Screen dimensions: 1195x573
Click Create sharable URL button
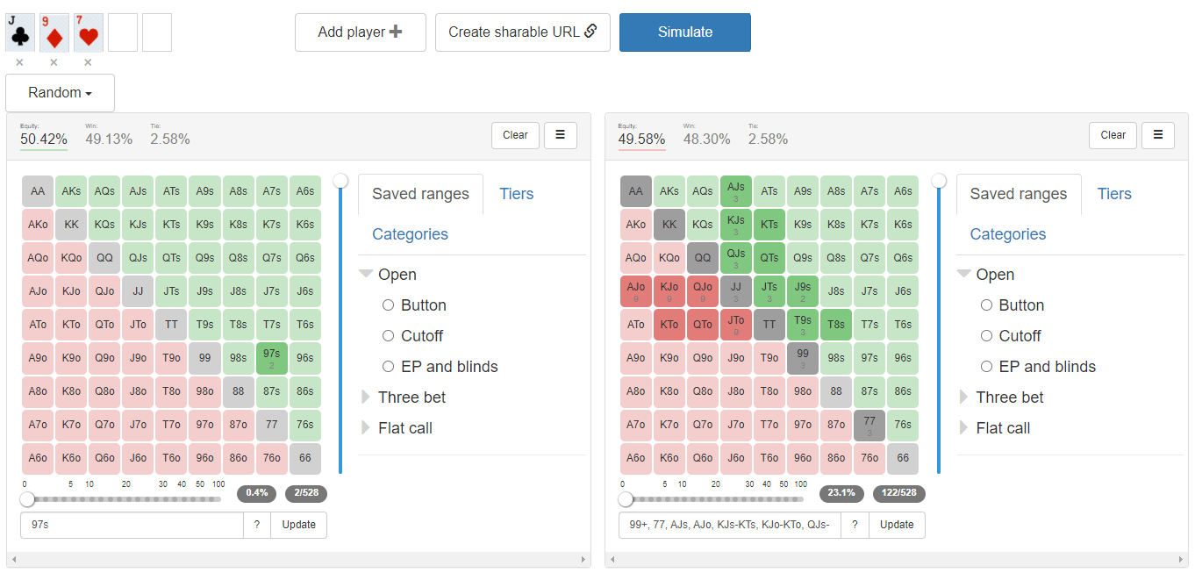[522, 32]
